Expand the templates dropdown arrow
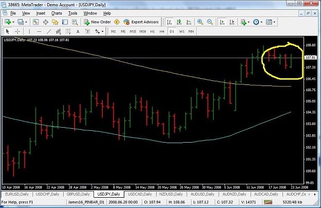Screen dimensions: 321x208 pos(274,22)
